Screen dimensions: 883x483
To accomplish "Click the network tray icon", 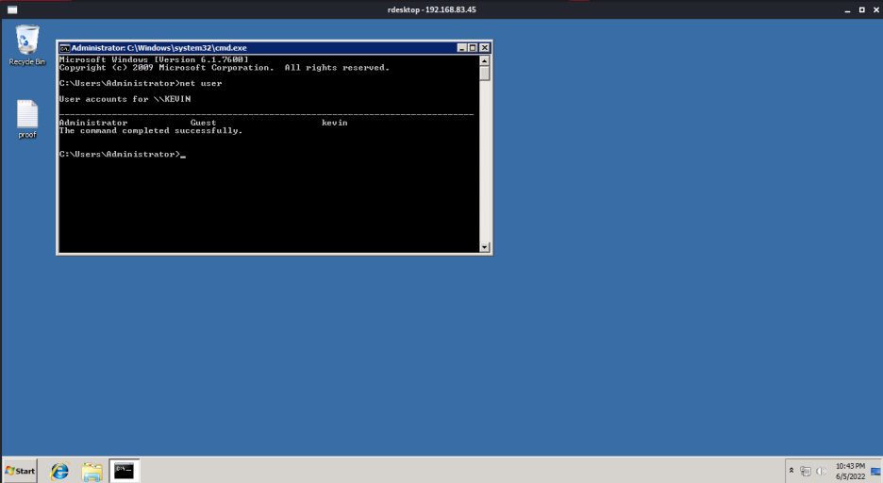I will pos(806,471).
